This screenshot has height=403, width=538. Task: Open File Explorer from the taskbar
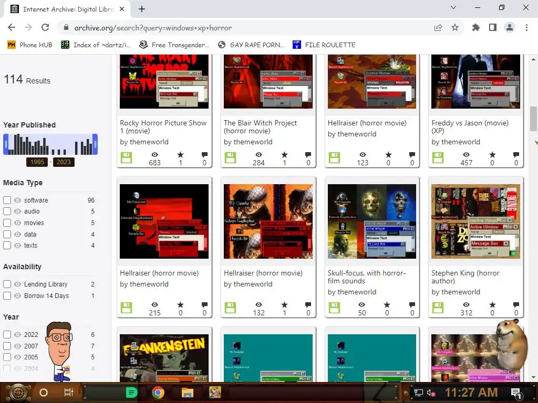187,393
